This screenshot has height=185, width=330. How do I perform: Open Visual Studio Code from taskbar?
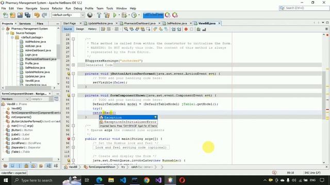[x=123, y=180]
